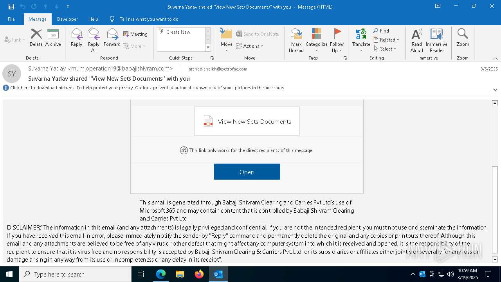Launch Immersive Reader
The width and height of the screenshot is (501, 282).
pyautogui.click(x=437, y=40)
